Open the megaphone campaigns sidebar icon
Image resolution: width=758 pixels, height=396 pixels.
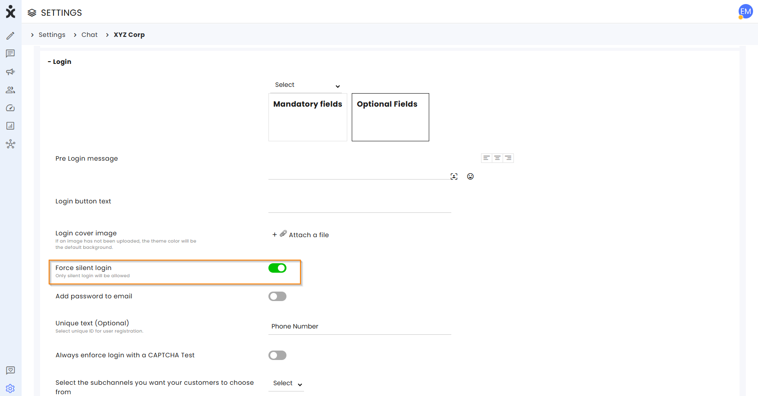10,72
